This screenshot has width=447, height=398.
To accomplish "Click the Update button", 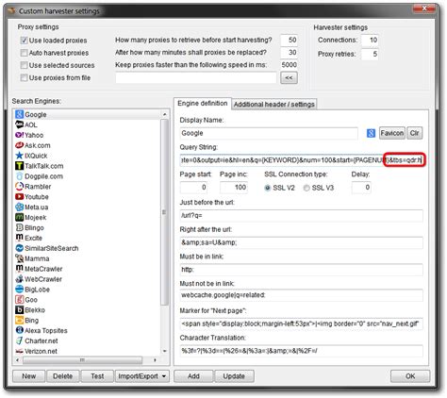I will pos(234,376).
